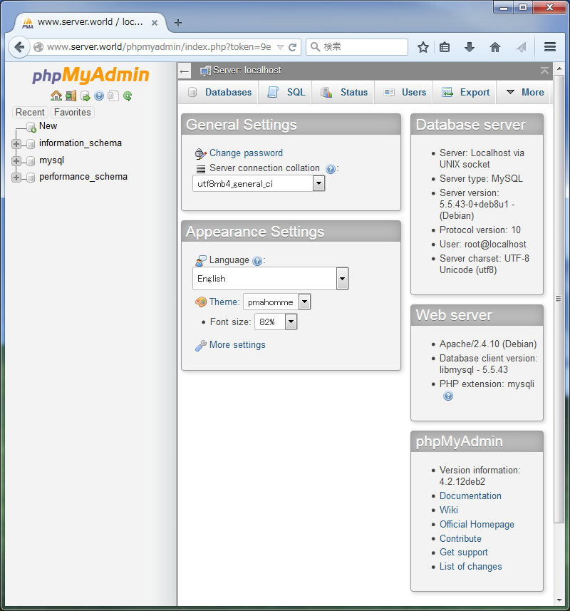This screenshot has width=570, height=611.
Task: Open the bookmarks list icon
Action: (x=445, y=47)
